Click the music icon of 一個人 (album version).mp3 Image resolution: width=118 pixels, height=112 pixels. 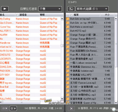[68, 63]
